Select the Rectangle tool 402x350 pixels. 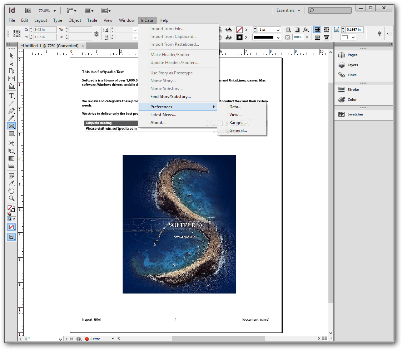pos(11,134)
